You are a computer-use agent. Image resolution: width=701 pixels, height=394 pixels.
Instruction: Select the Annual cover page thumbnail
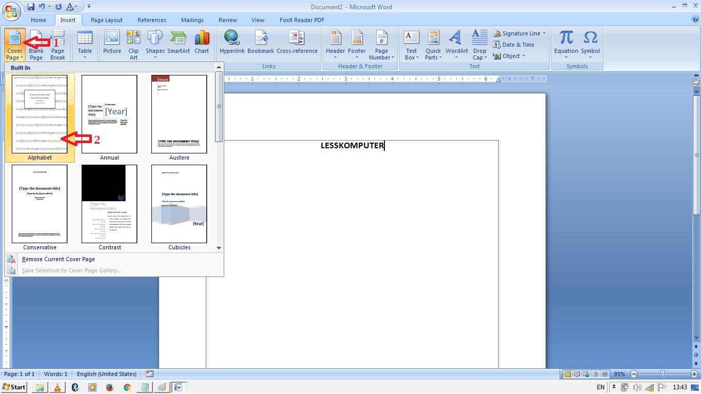pyautogui.click(x=109, y=114)
